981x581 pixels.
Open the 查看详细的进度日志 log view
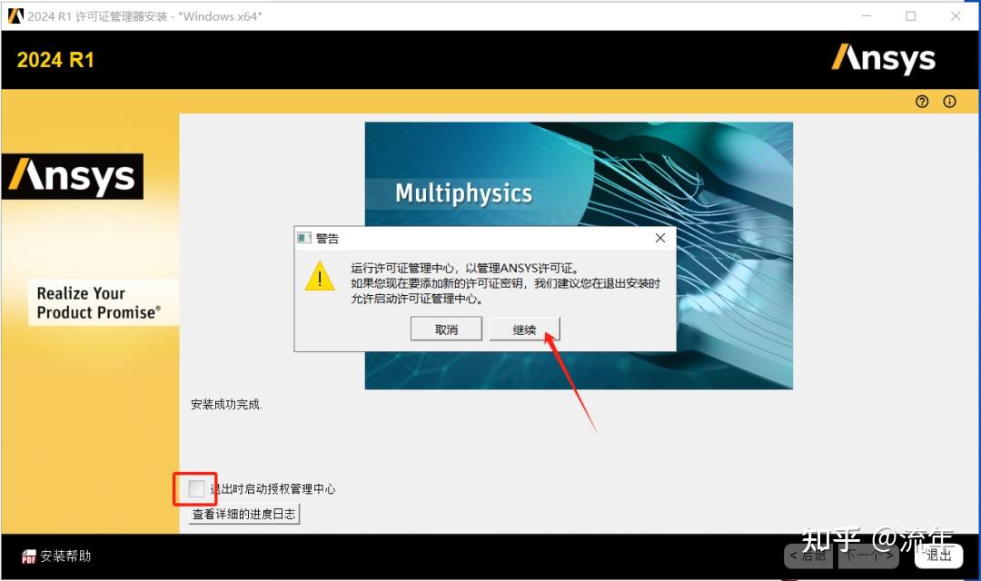click(x=243, y=513)
